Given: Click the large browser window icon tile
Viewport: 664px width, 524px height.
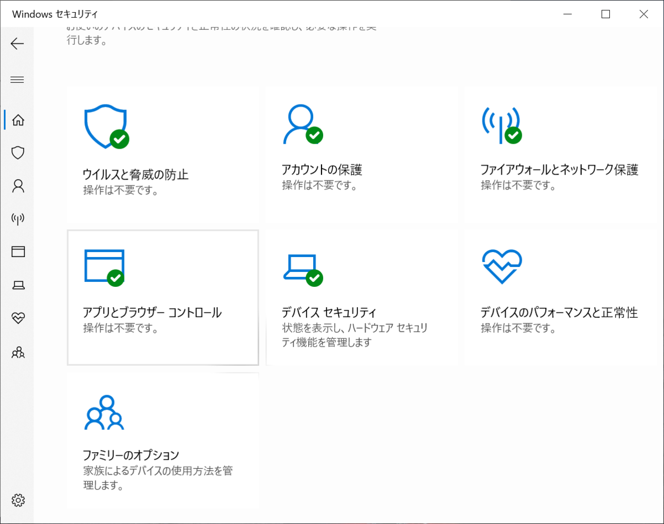Looking at the screenshot, I should tap(104, 268).
